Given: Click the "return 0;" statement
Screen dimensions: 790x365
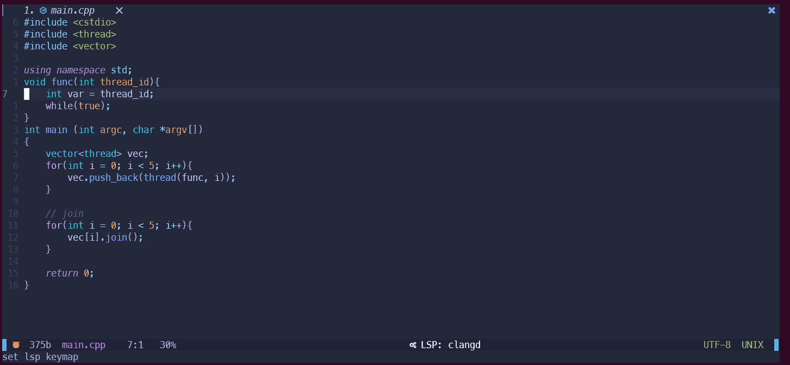Looking at the screenshot, I should [70, 273].
